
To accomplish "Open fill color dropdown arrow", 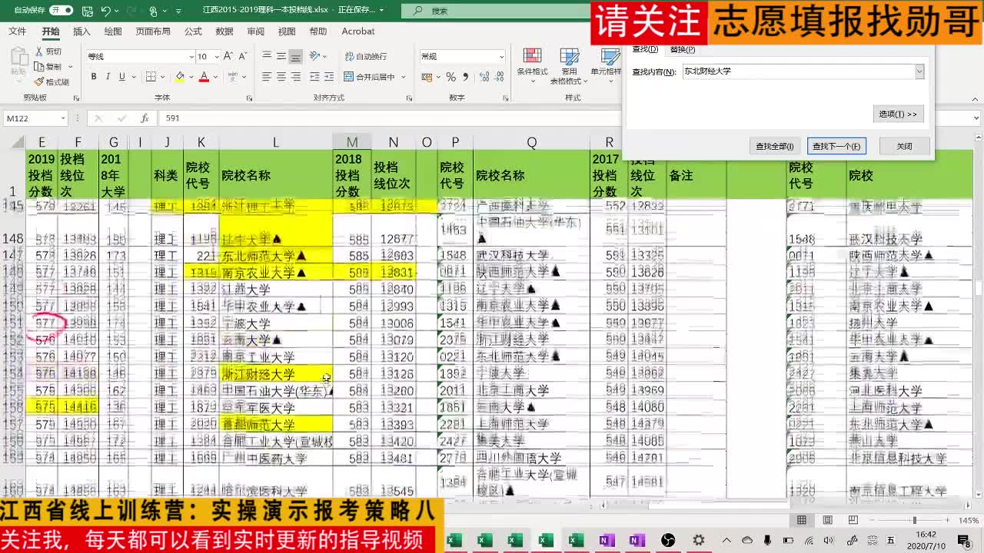I will click(x=190, y=77).
